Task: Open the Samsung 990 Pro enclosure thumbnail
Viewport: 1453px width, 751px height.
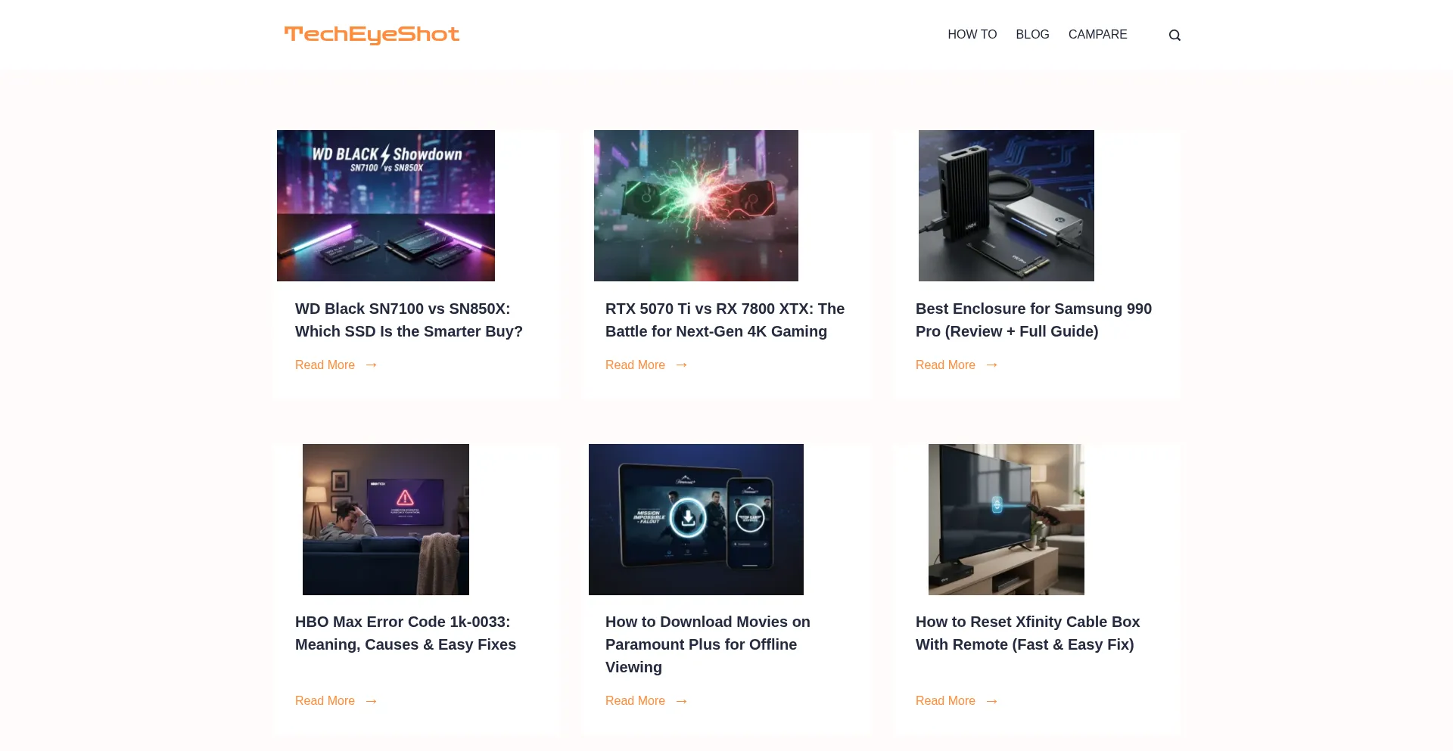Action: [x=1007, y=206]
